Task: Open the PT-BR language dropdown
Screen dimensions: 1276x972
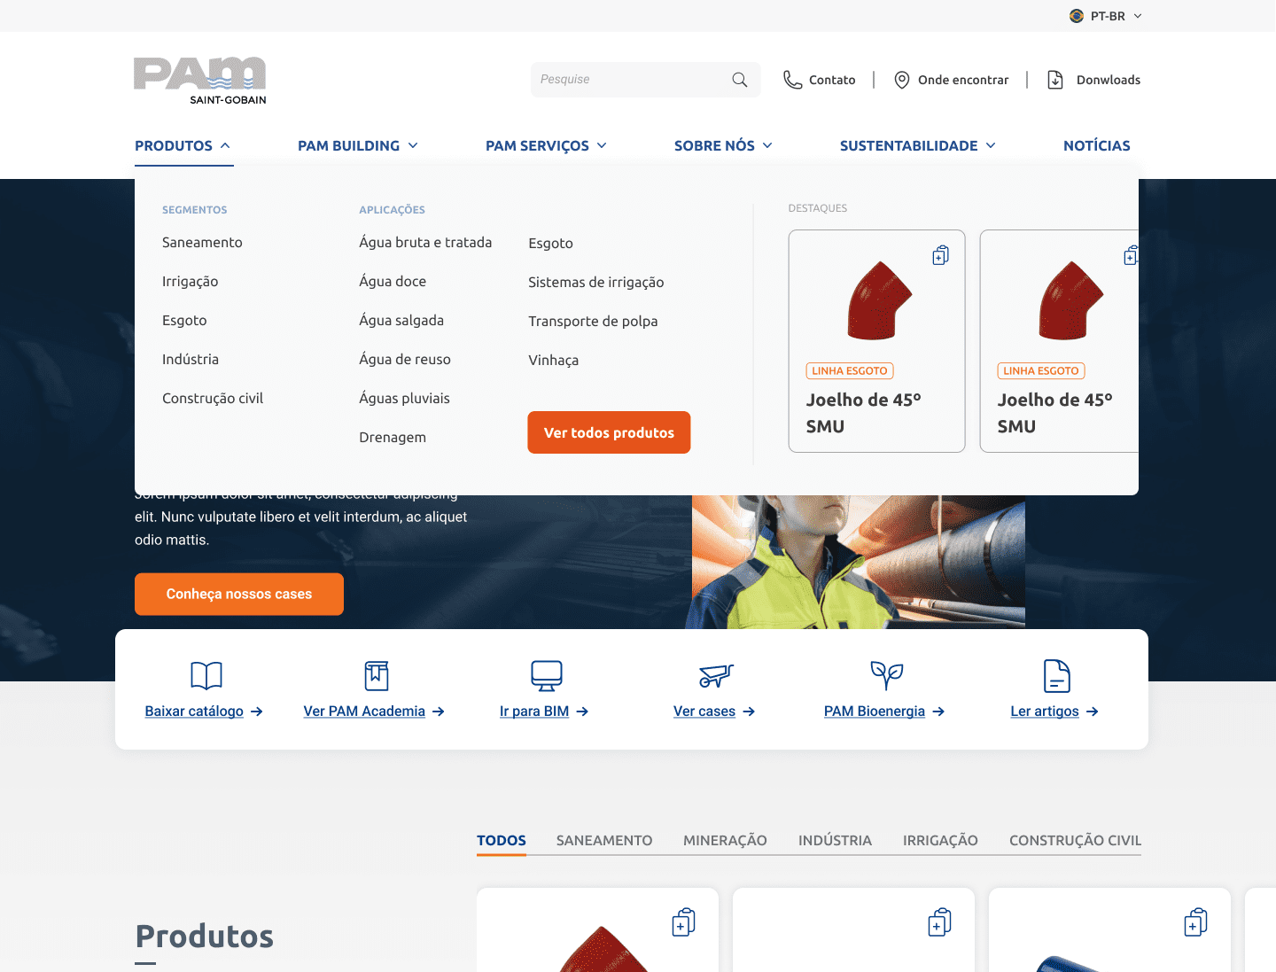Action: click(x=1106, y=16)
